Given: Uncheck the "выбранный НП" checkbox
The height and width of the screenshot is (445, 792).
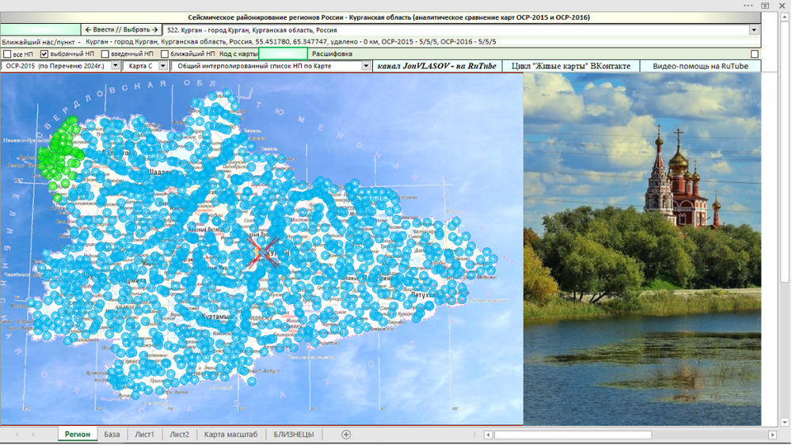Looking at the screenshot, I should coord(44,54).
